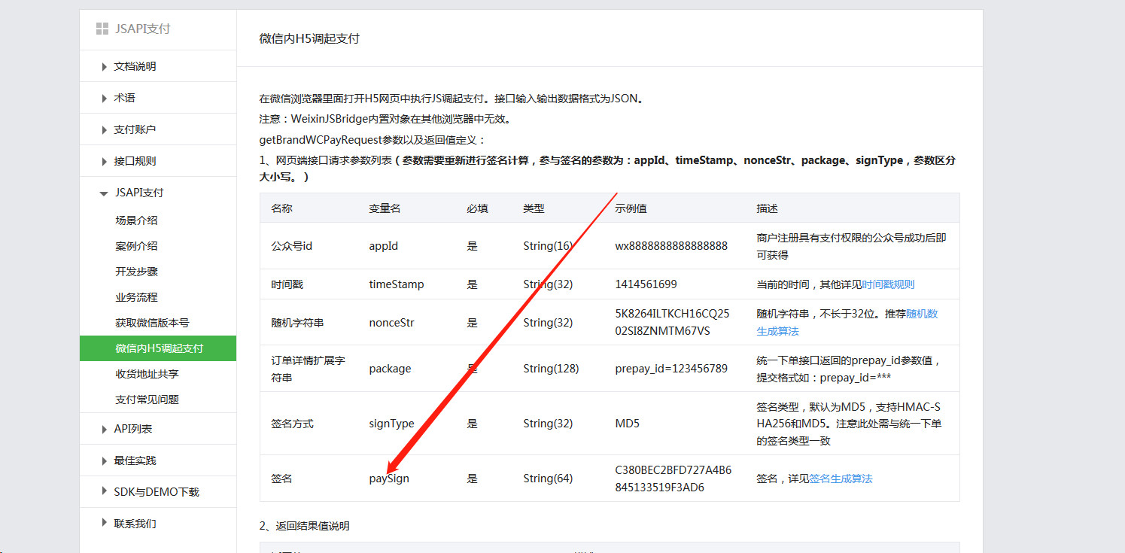This screenshot has width=1125, height=553.
Task: Click the 必填 column header
Action: coord(477,208)
